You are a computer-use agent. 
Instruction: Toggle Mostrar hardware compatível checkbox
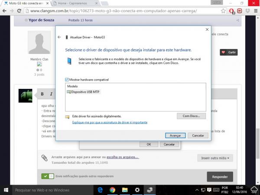coord(67,80)
